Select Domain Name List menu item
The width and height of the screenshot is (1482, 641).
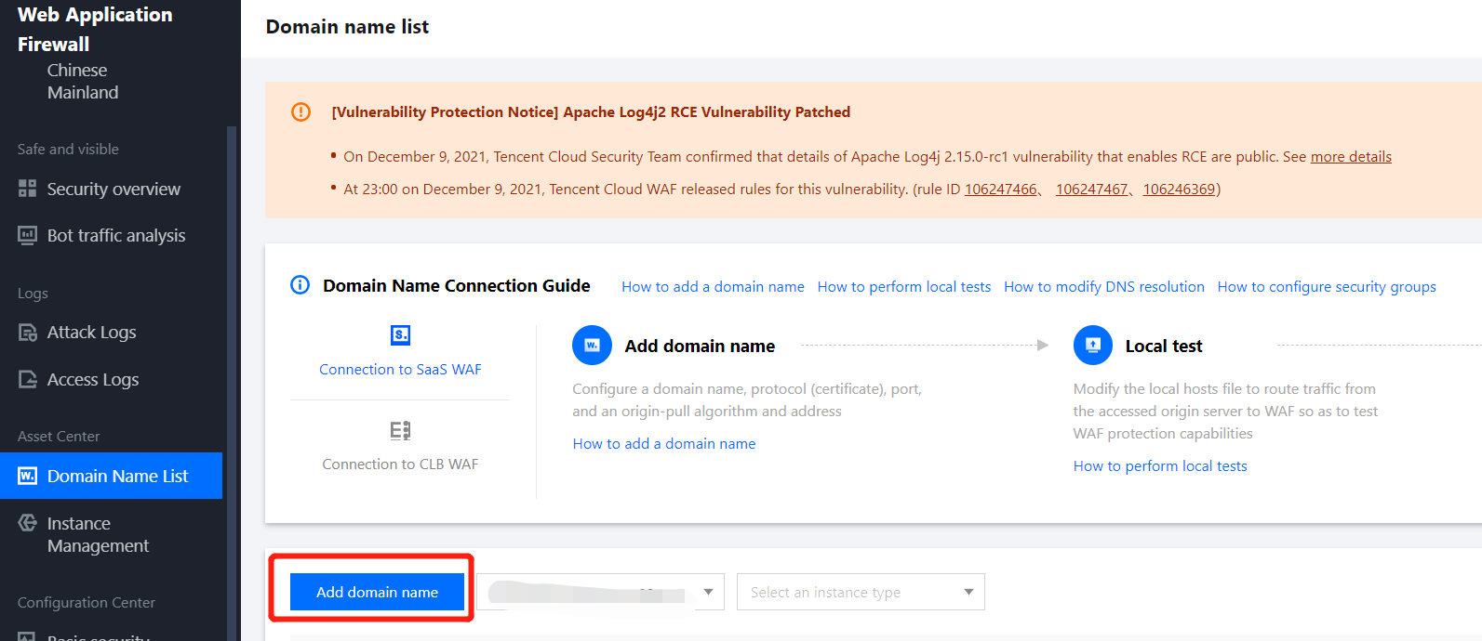(112, 476)
